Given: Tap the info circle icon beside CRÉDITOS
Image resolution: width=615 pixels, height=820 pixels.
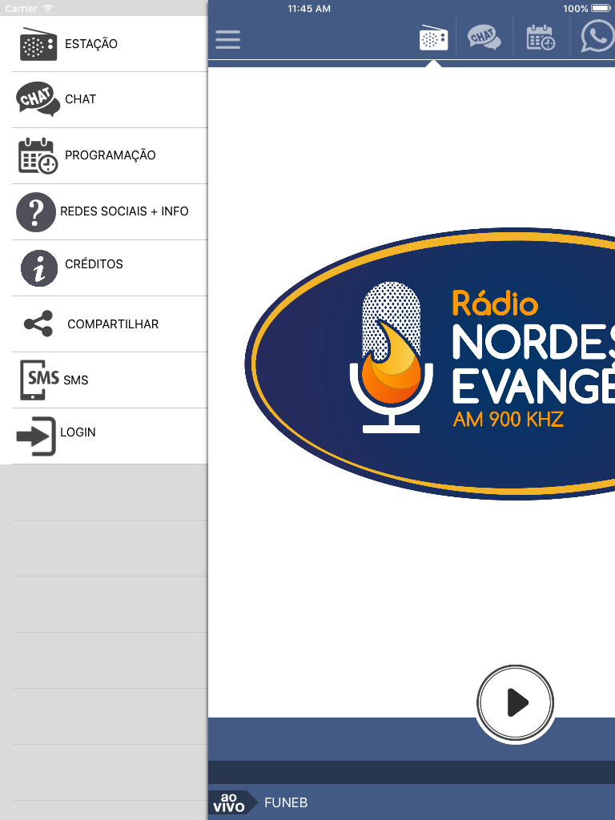Looking at the screenshot, I should pos(38,268).
